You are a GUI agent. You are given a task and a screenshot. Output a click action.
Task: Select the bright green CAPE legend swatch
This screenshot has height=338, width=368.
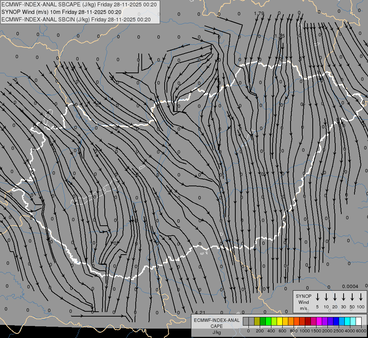click(x=268, y=321)
